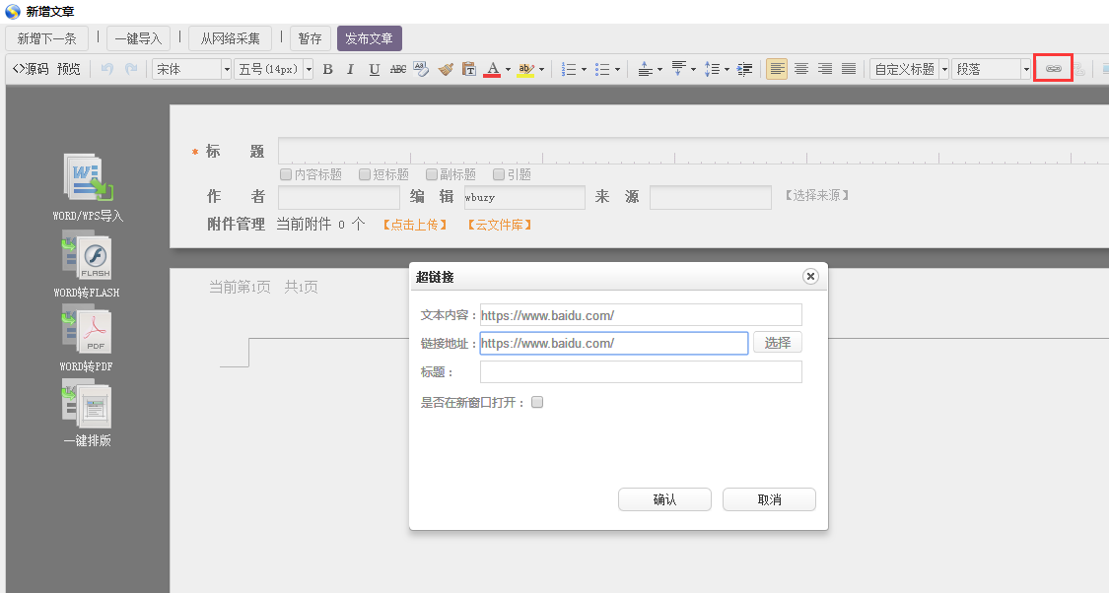Click the hyperlink icon in the toolbar
The height and width of the screenshot is (593, 1109).
1053,69
